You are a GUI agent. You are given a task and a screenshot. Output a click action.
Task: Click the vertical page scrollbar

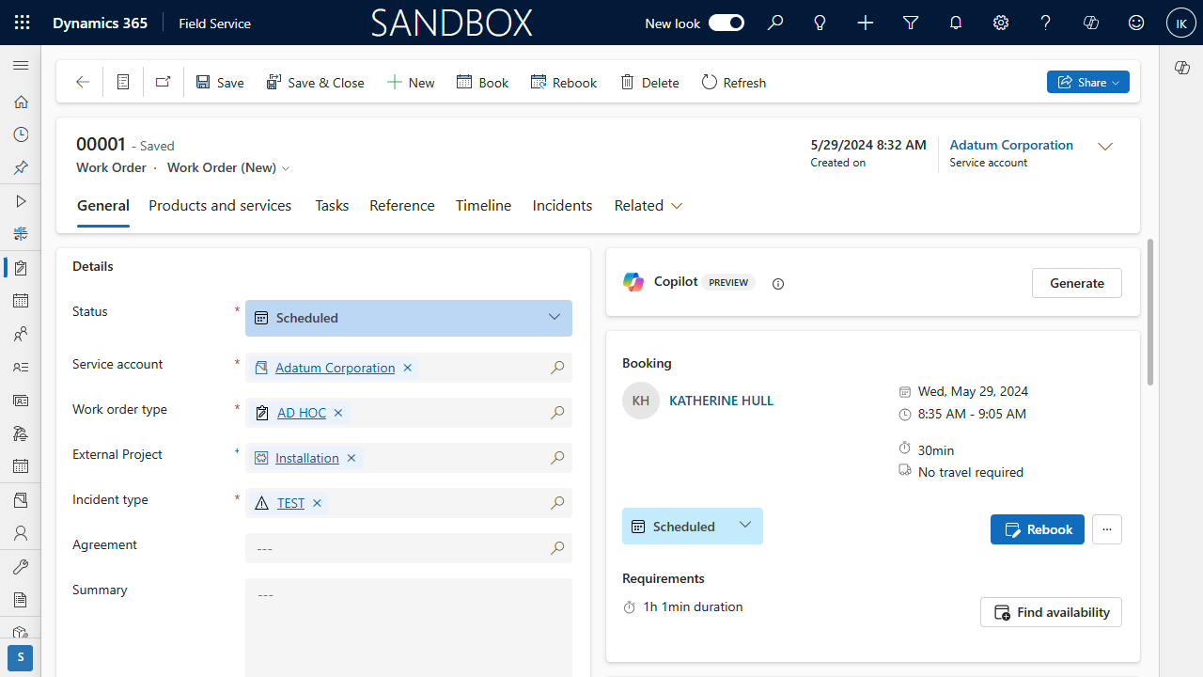coord(1150,312)
